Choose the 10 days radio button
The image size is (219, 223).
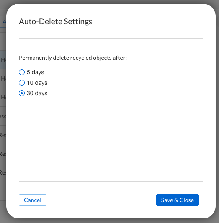tap(22, 83)
